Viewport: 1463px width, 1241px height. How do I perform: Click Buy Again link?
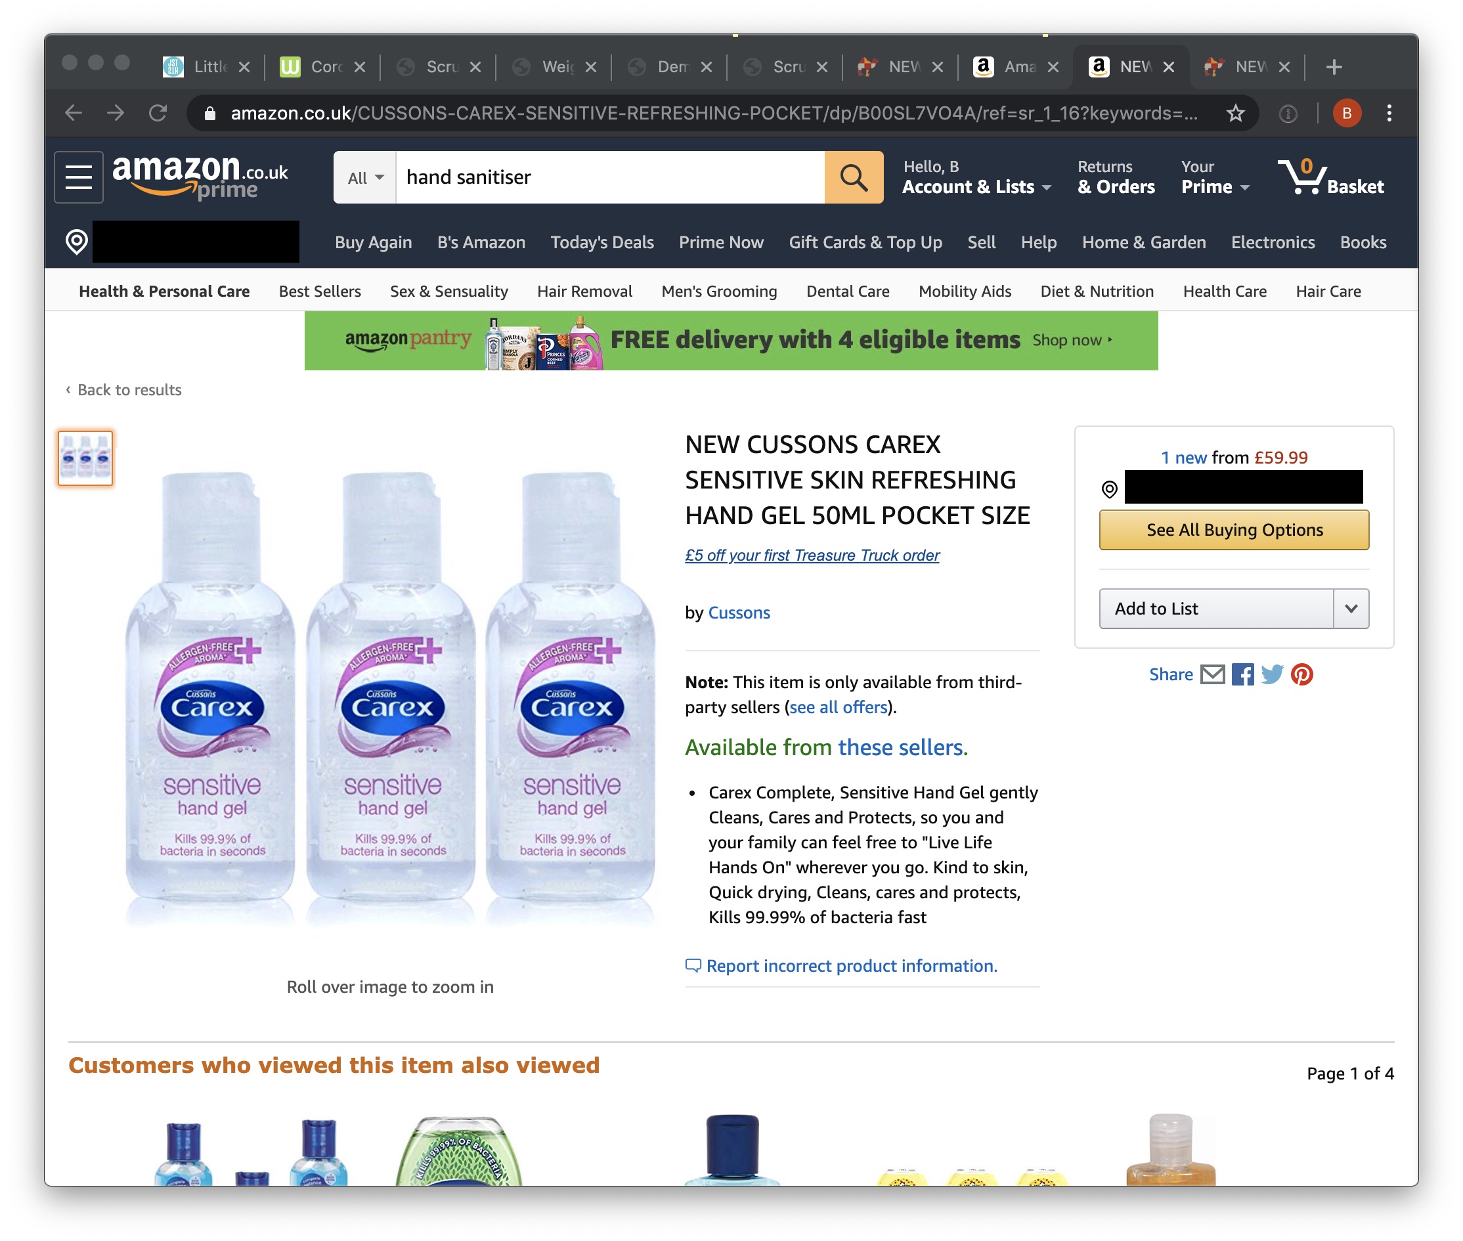point(373,242)
